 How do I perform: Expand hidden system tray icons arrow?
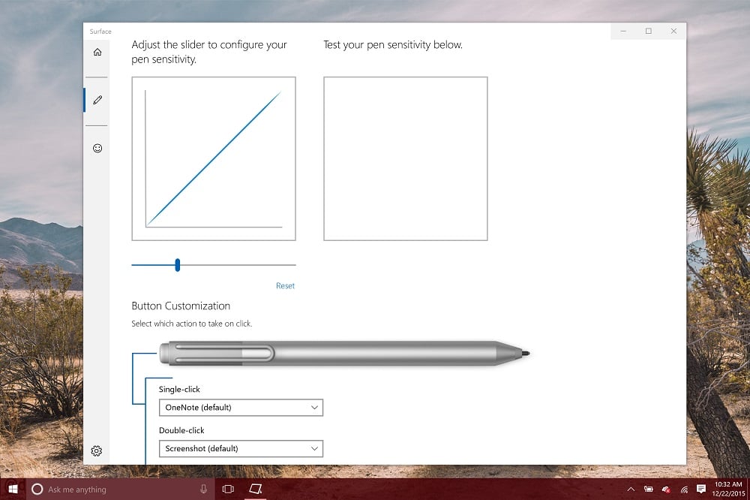(631, 489)
